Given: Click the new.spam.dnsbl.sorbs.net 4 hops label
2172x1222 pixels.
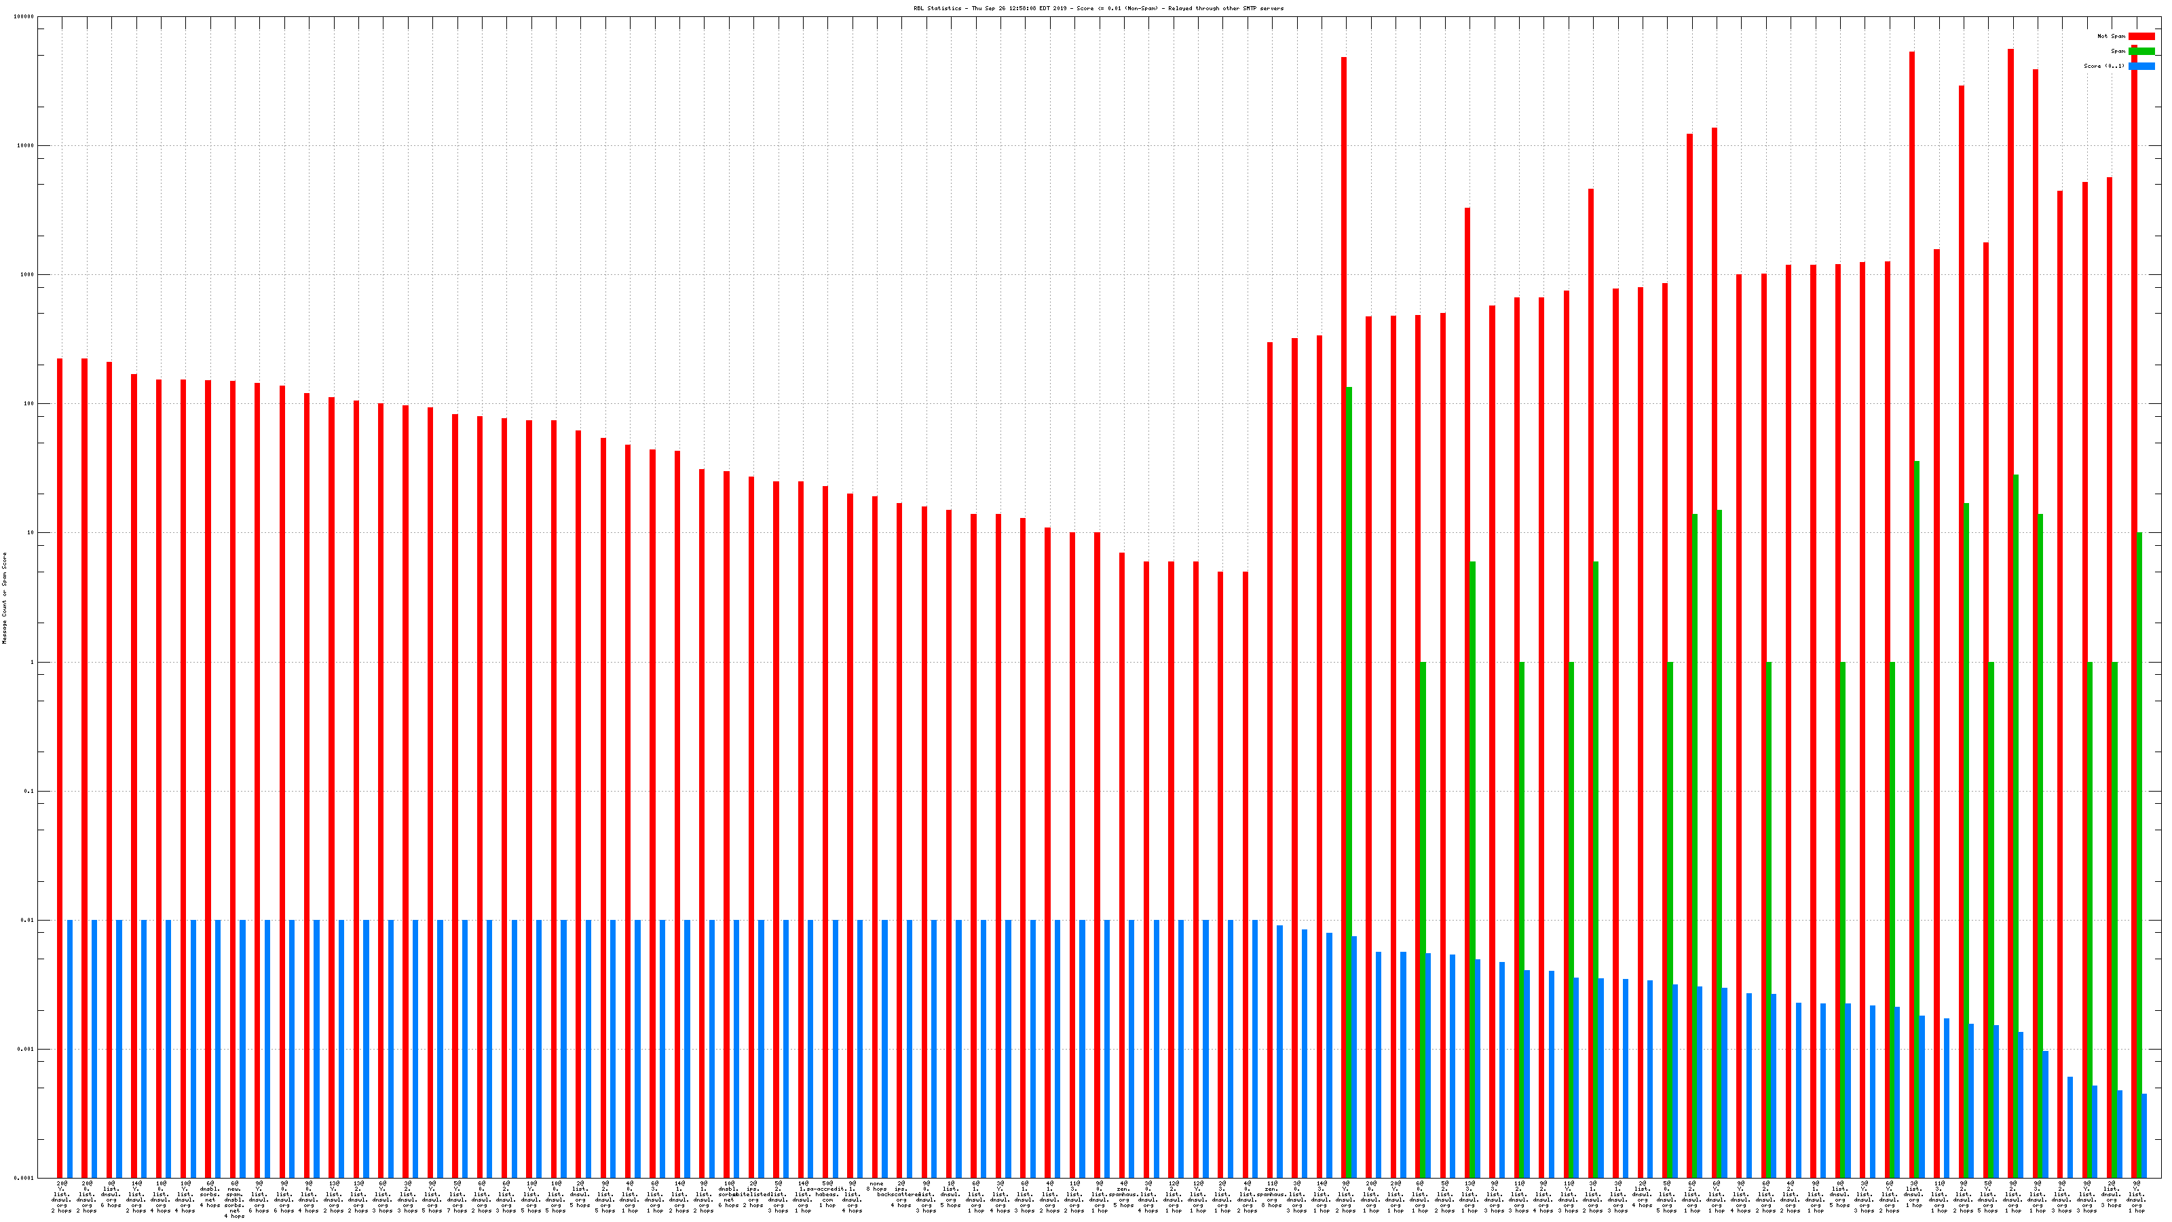Looking at the screenshot, I should pos(234,1200).
